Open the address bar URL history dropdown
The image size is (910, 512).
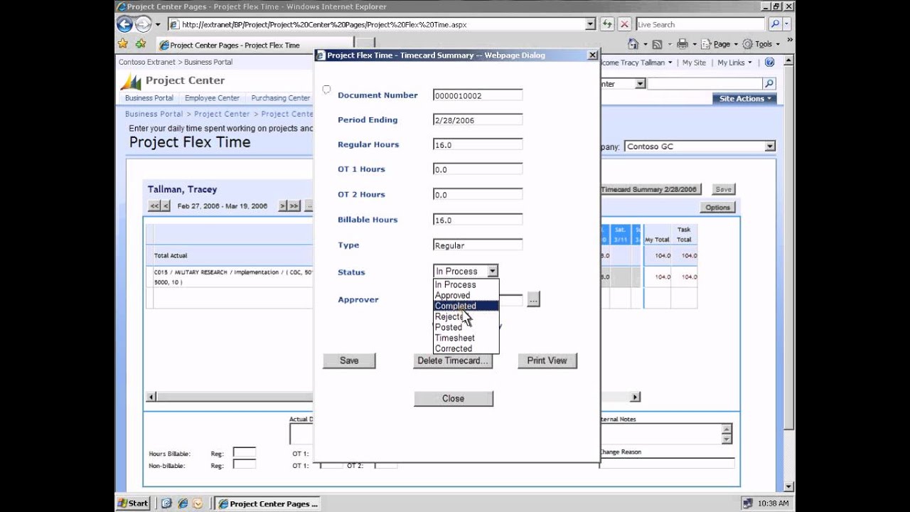click(590, 24)
